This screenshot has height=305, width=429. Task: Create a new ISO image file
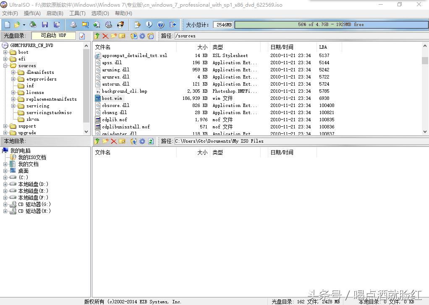6,24
